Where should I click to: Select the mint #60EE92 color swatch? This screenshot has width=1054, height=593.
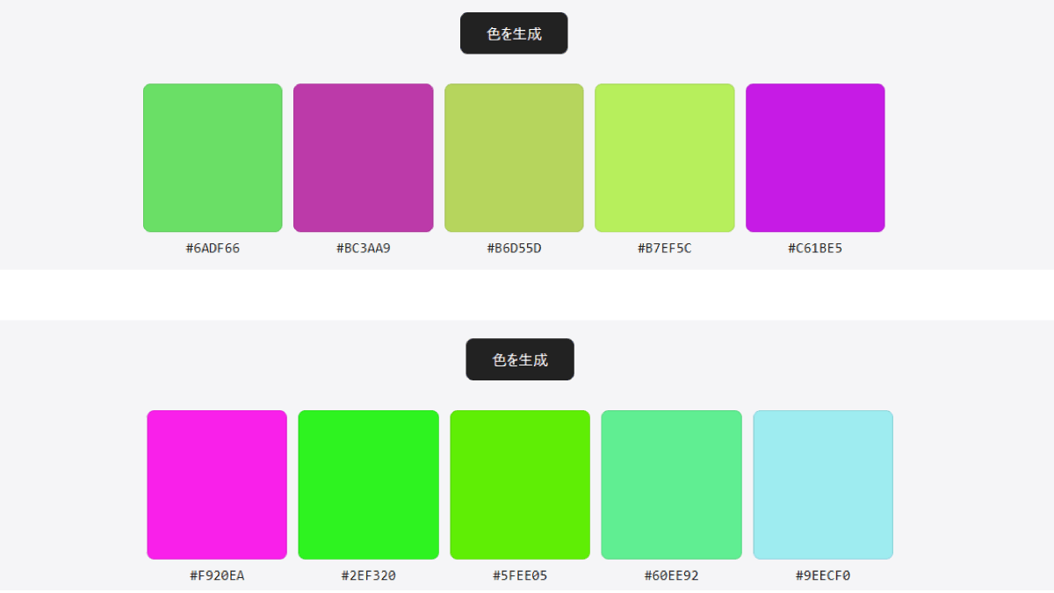pyautogui.click(x=671, y=485)
